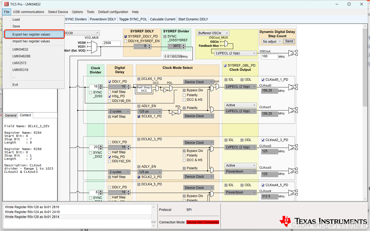This screenshot has height=231, width=370.
Task: Toggle DCLK0_1_PD checkbox
Action: click(x=139, y=79)
